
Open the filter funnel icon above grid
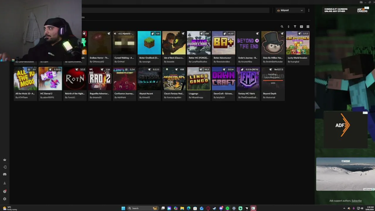coord(295,27)
